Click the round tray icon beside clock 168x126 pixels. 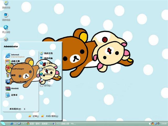(159, 124)
